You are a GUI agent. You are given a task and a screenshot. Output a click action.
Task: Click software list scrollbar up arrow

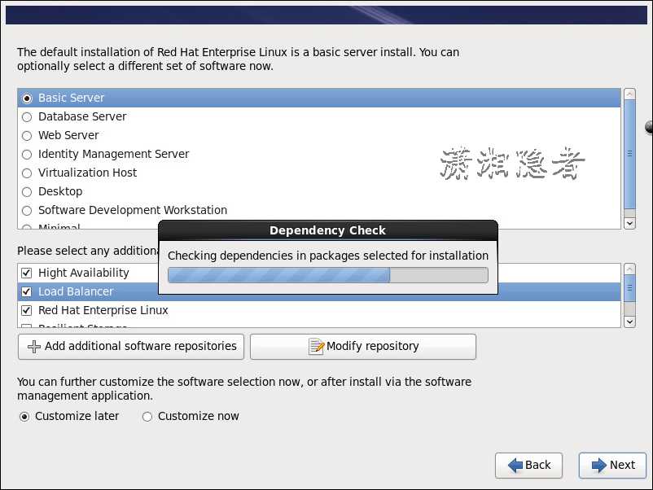tap(629, 94)
